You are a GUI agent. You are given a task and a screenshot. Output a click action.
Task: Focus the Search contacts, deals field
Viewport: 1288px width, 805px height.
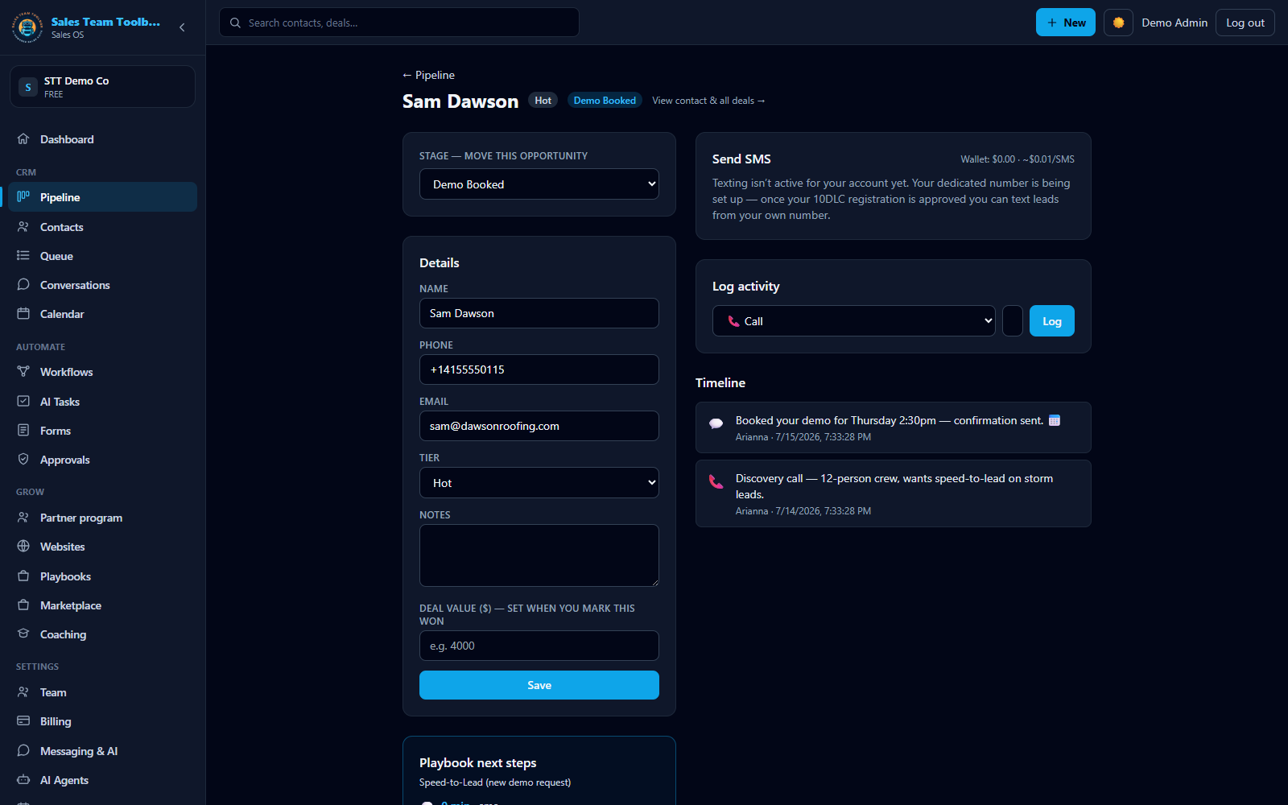[x=399, y=23]
